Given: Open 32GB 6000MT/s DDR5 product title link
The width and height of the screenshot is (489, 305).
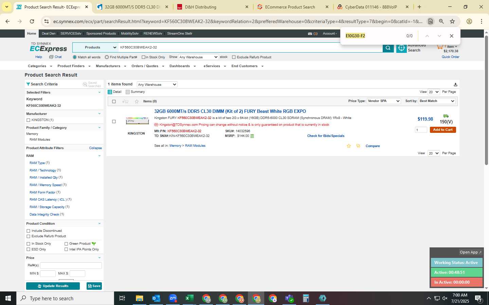Looking at the screenshot, I should tap(230, 111).
